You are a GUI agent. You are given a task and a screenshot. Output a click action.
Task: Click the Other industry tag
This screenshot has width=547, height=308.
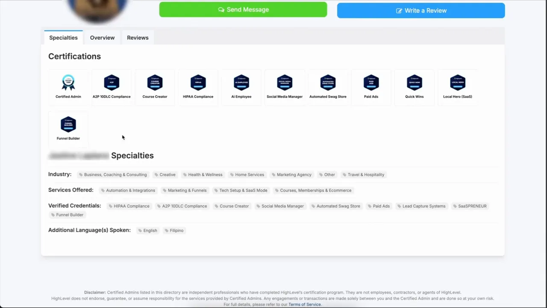coord(327,175)
